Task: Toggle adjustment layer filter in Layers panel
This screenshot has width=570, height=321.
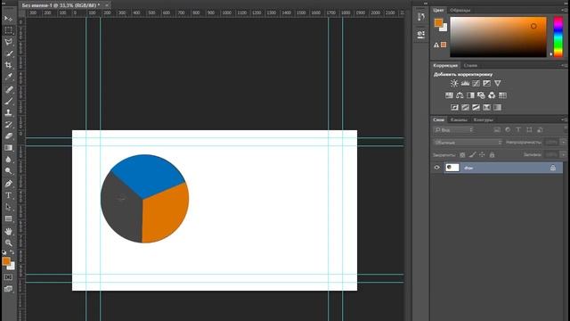Action: [x=508, y=130]
